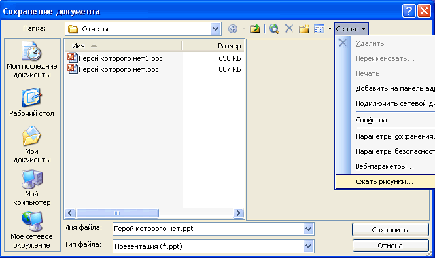Screen dimensions: 435x258
Task: Open My Recent Documents (Мои последние документы)
Action: click(x=32, y=60)
